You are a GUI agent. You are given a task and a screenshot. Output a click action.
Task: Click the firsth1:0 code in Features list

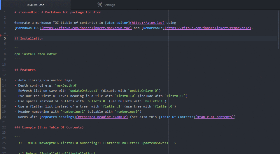125,96
